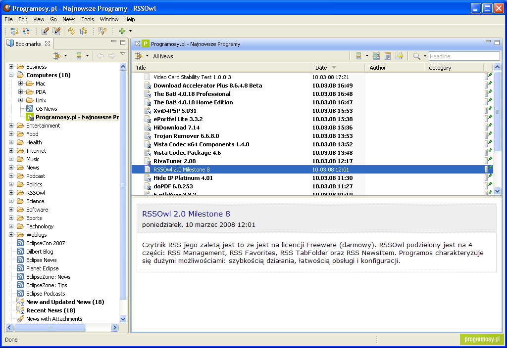Open the Tools menu
507x348 pixels.
(87, 19)
